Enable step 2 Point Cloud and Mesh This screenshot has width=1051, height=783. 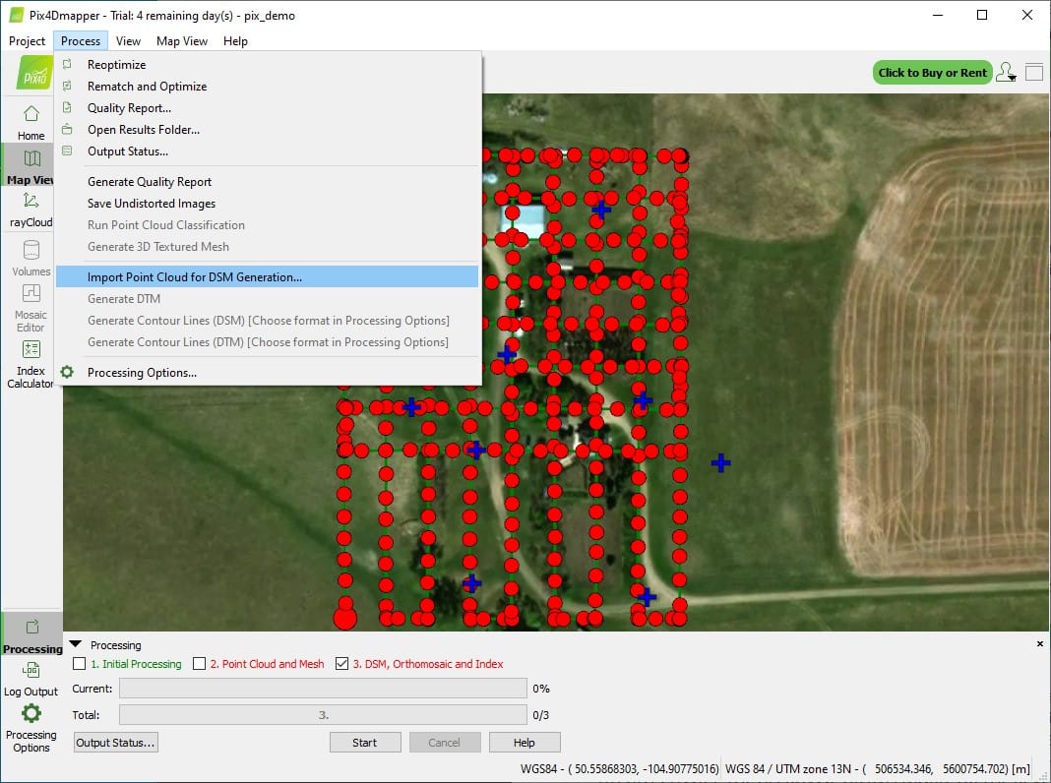tap(199, 664)
